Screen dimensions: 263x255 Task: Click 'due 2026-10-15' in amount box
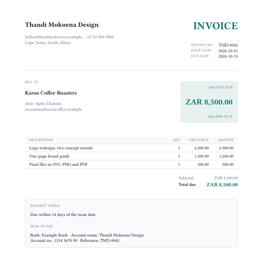[x=220, y=116]
